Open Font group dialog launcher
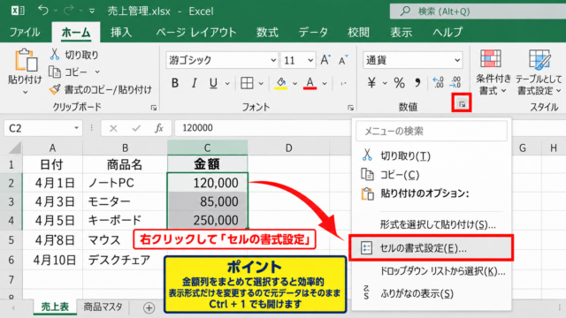The image size is (566, 318). (x=350, y=108)
